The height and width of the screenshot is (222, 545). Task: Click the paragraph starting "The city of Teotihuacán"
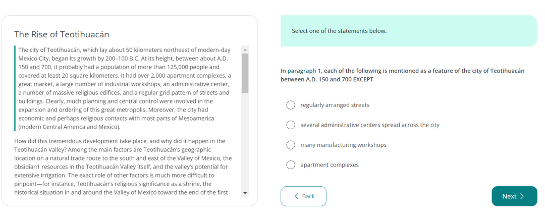tap(124, 88)
